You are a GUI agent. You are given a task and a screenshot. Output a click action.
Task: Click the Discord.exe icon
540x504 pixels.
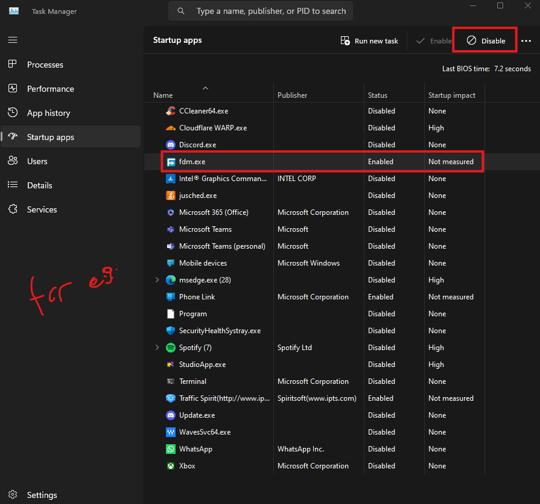[171, 145]
